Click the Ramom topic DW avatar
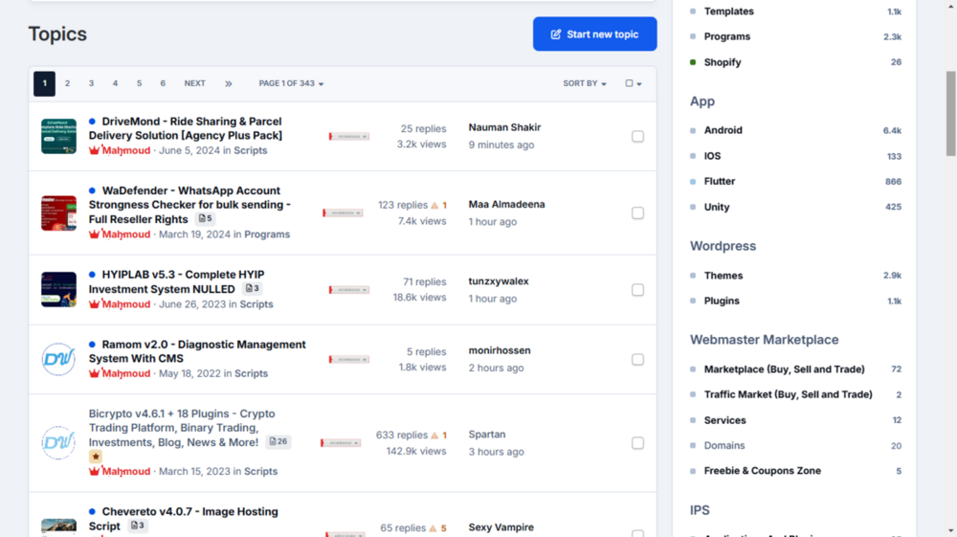Viewport: 957px width, 537px height. 58,359
